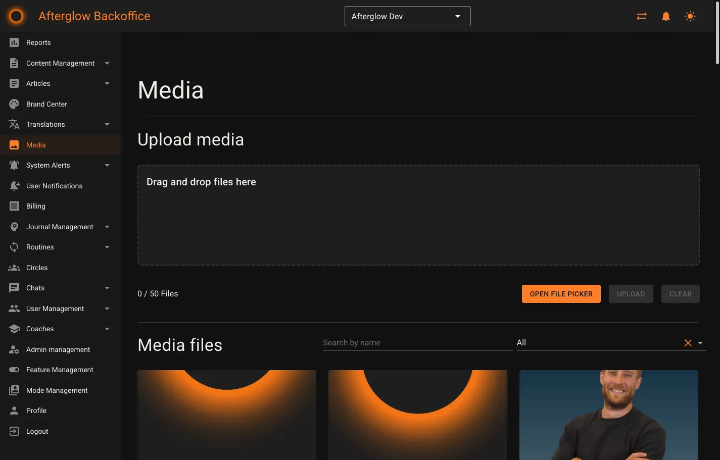Expand the Chats sidebar section
This screenshot has height=460, width=720.
(x=35, y=288)
